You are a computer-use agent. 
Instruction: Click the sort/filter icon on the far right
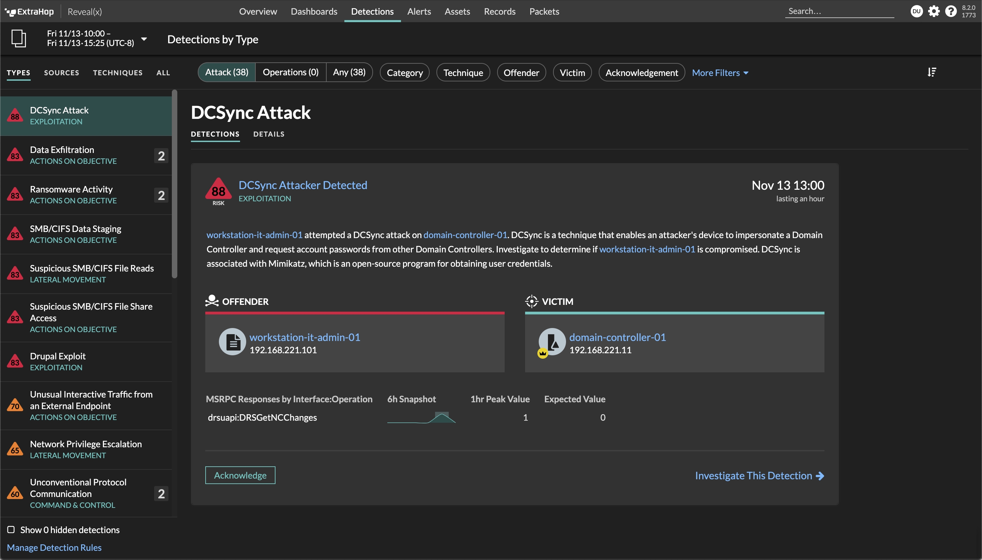(932, 72)
